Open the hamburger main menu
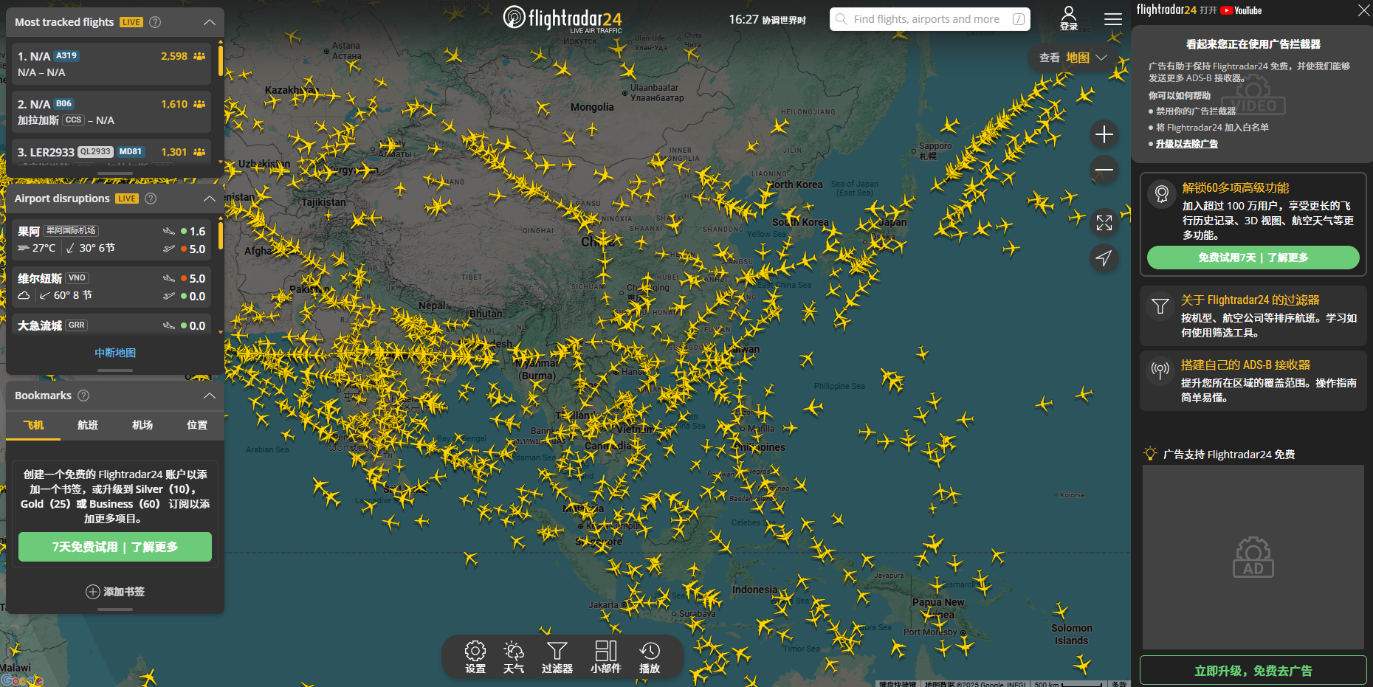 click(1113, 19)
